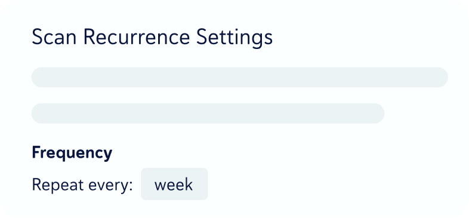Screen dimensions: 469x218
Task: Focus the top gray placeholder field
Action: (240, 77)
